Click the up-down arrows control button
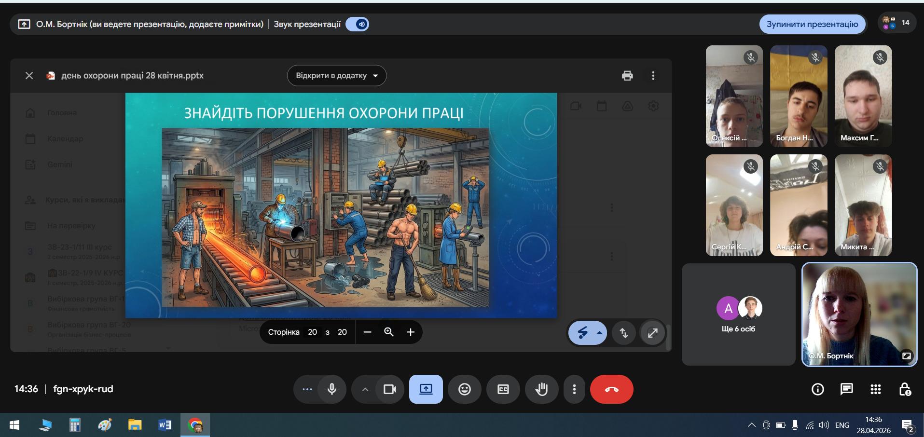 (x=623, y=333)
